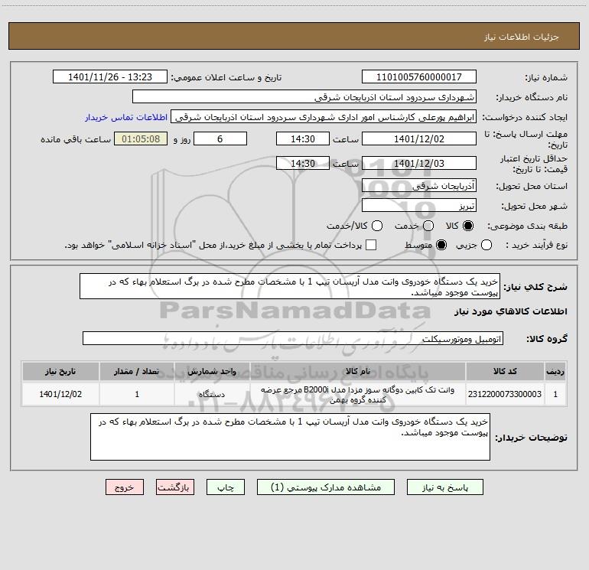This screenshot has height=570, width=589.
Task: Click the بازگشت back button
Action: (175, 487)
